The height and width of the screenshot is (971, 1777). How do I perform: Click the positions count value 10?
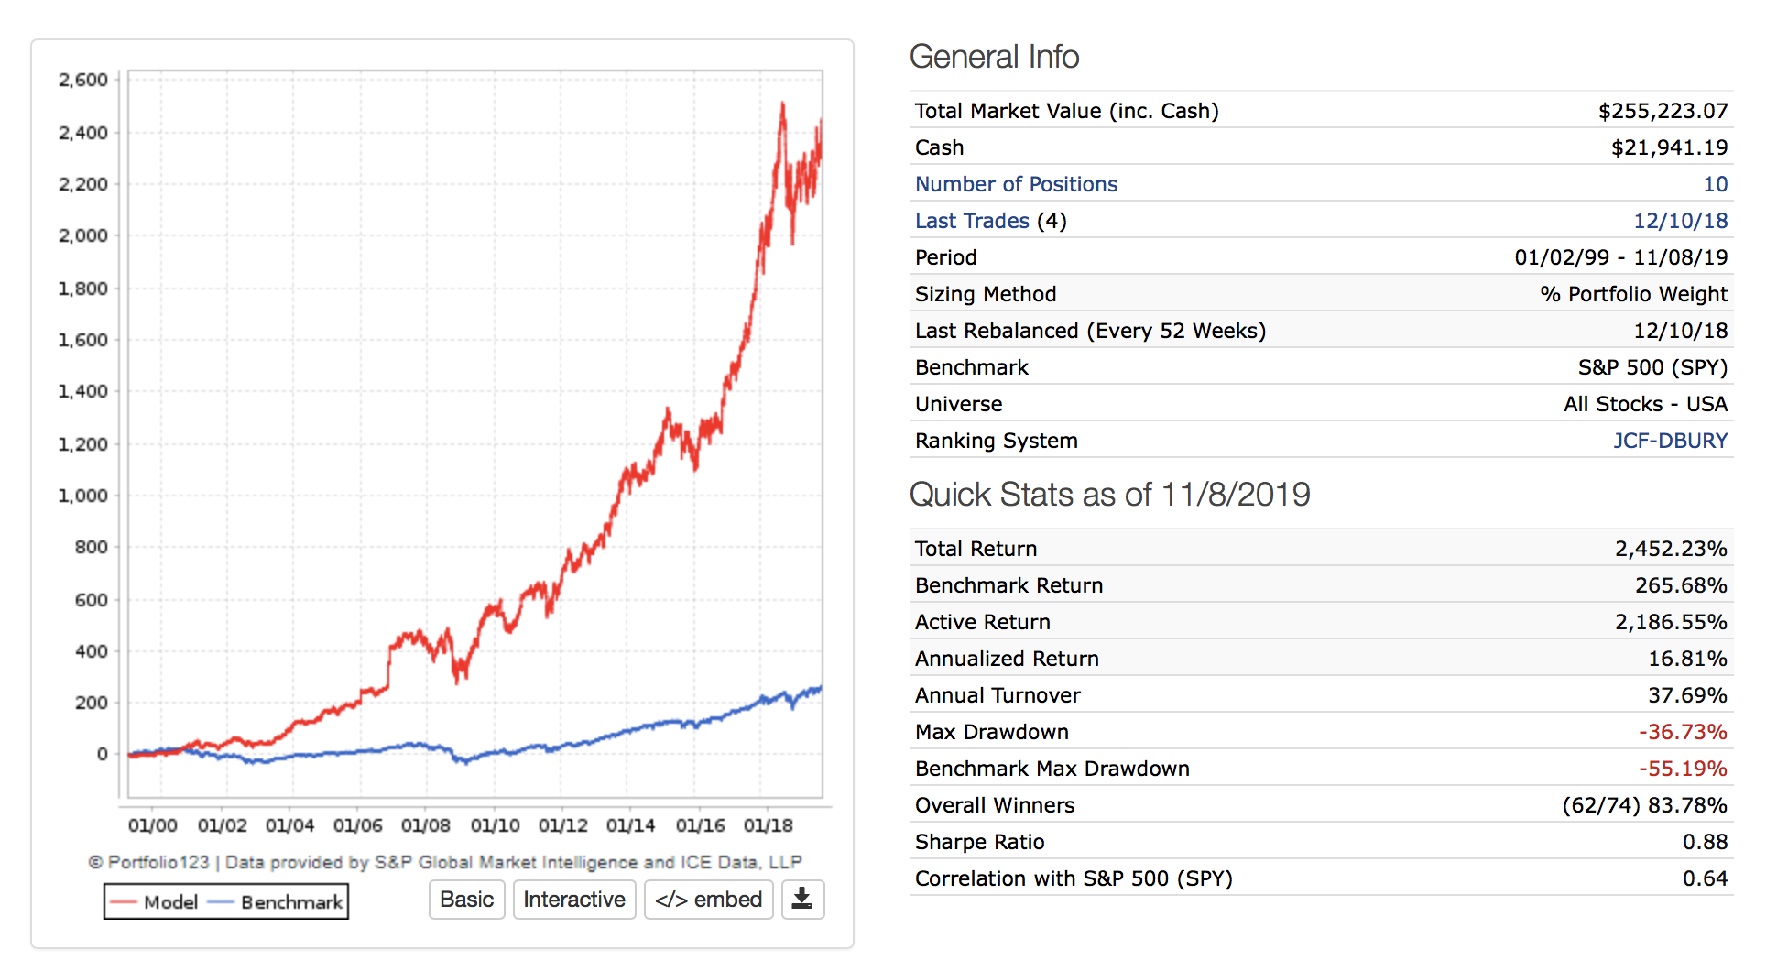[1715, 184]
